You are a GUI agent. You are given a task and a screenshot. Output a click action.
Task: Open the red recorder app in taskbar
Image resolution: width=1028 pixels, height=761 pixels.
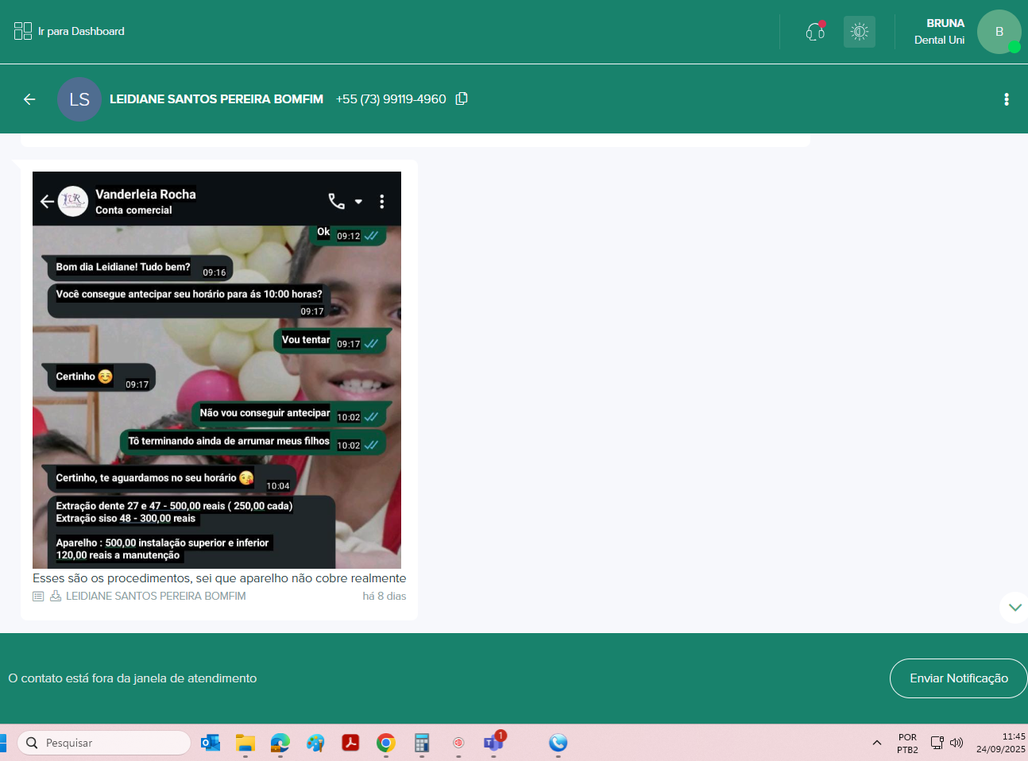(458, 743)
